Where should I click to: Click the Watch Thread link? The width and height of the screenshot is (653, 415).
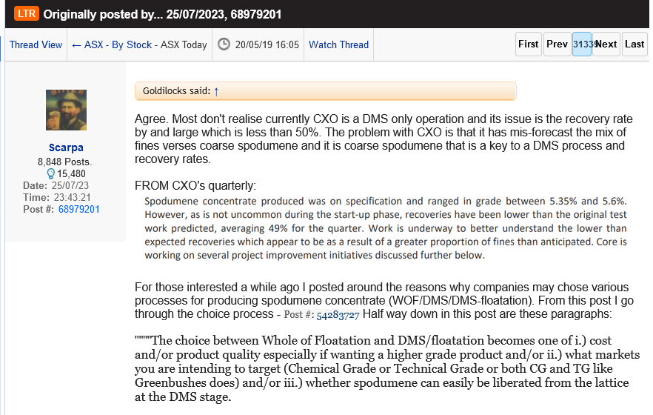coord(338,44)
